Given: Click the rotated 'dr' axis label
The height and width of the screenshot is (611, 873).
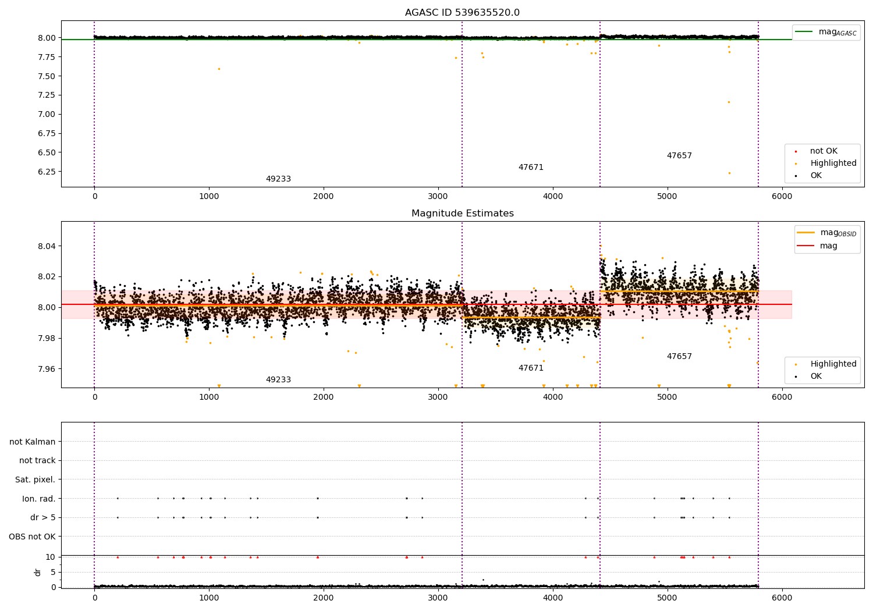Looking at the screenshot, I should click(38, 572).
